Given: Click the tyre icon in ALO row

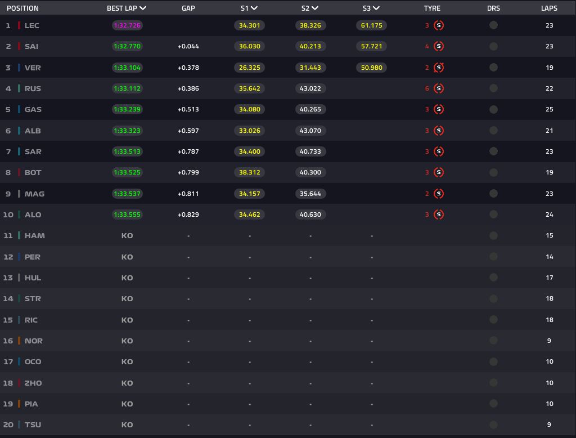Looking at the screenshot, I should (439, 214).
